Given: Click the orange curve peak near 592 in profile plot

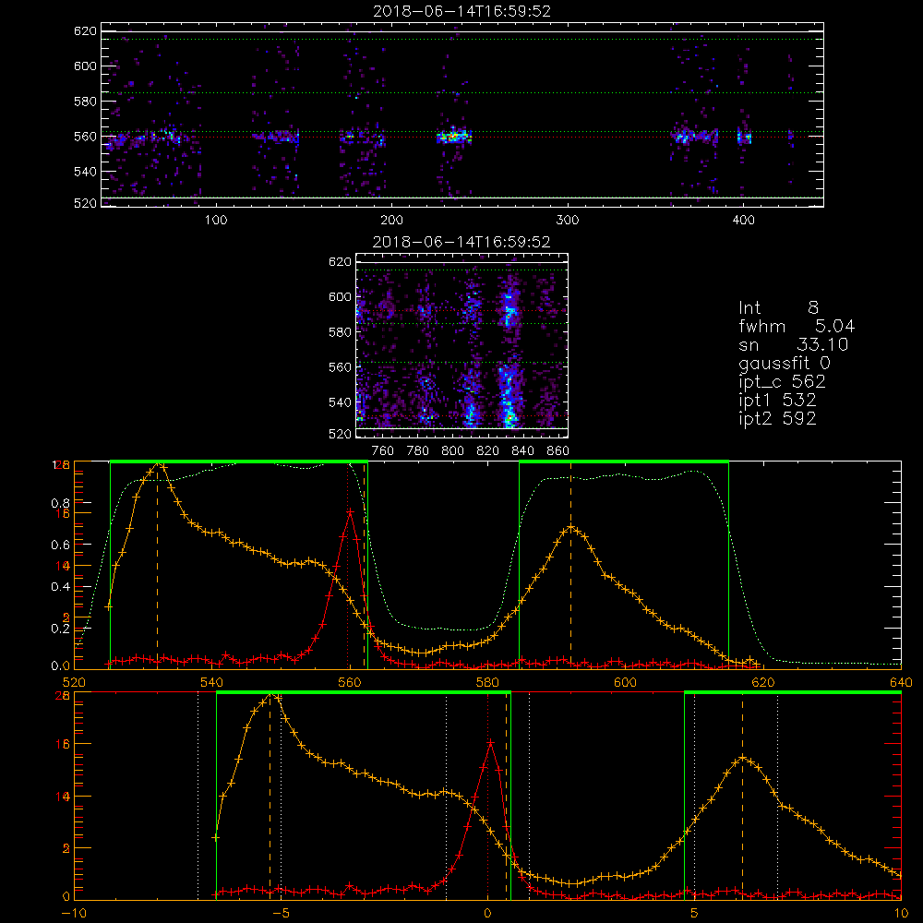Looking at the screenshot, I should click(571, 527).
